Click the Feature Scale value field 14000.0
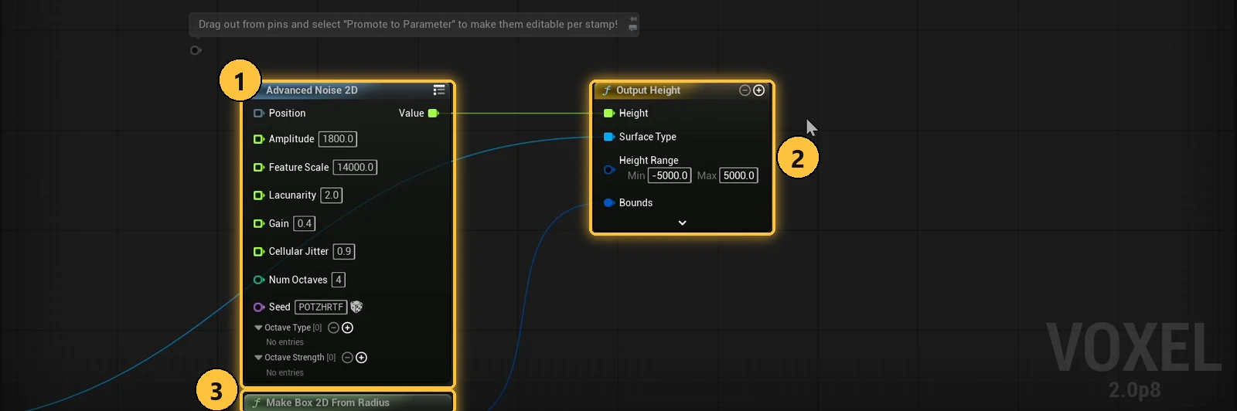The height and width of the screenshot is (411, 1237). coord(355,168)
